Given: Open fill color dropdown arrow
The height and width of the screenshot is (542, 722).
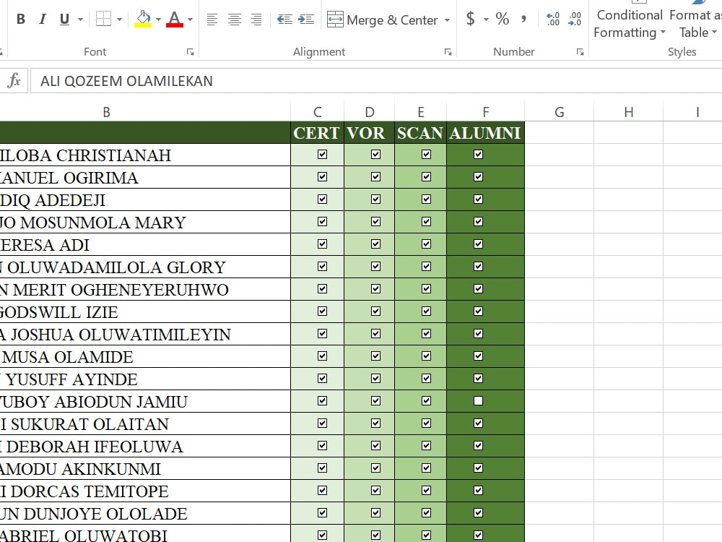Looking at the screenshot, I should pos(158,20).
